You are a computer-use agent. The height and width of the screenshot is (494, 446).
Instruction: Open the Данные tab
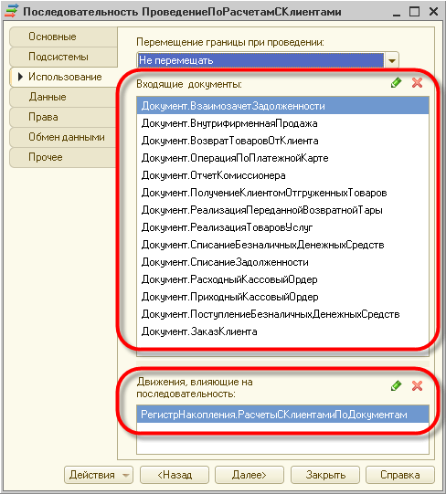coord(63,97)
